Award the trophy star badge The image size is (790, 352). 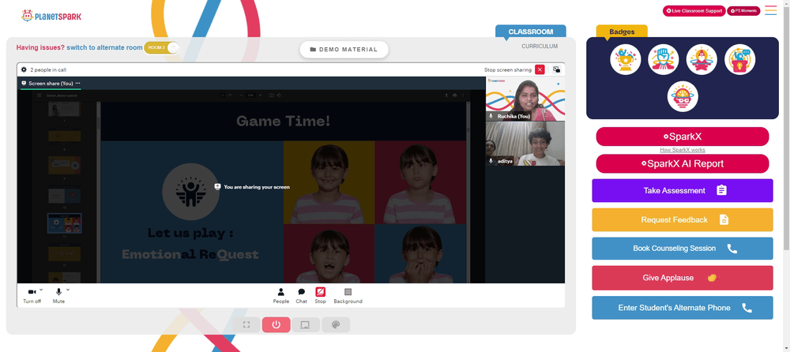625,59
